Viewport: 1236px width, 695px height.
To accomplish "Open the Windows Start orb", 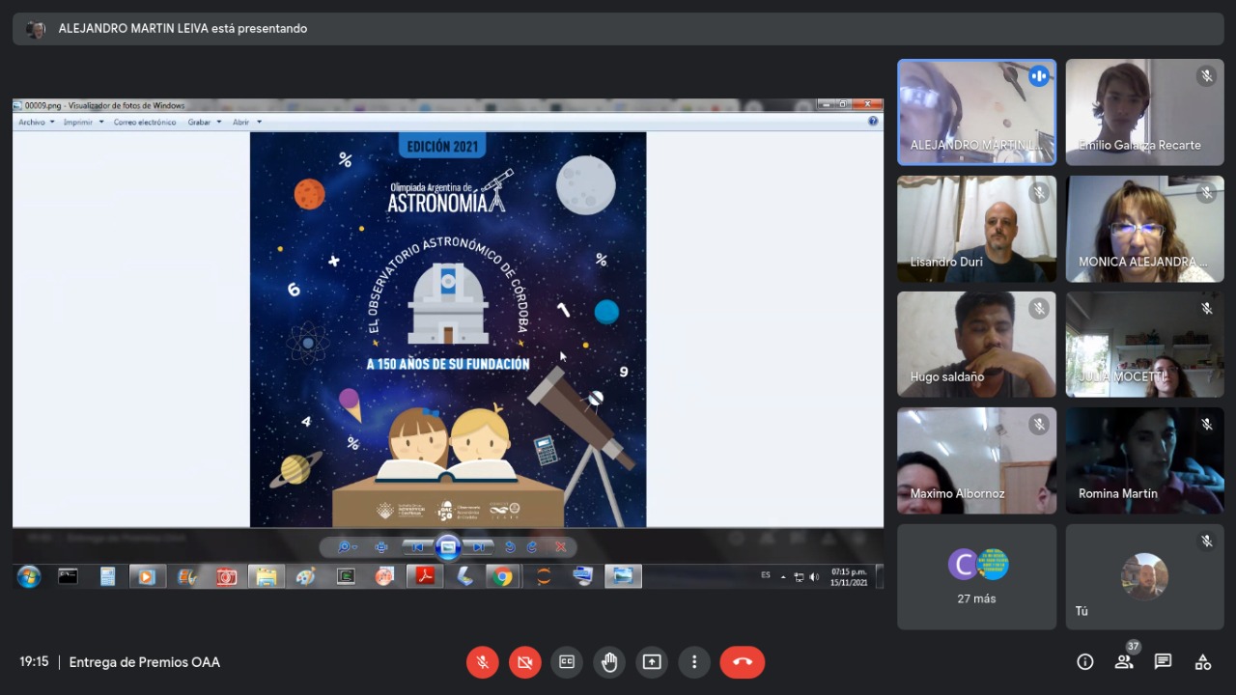I will pyautogui.click(x=29, y=577).
